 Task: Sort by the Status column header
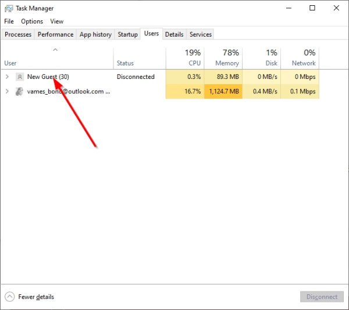(x=140, y=58)
